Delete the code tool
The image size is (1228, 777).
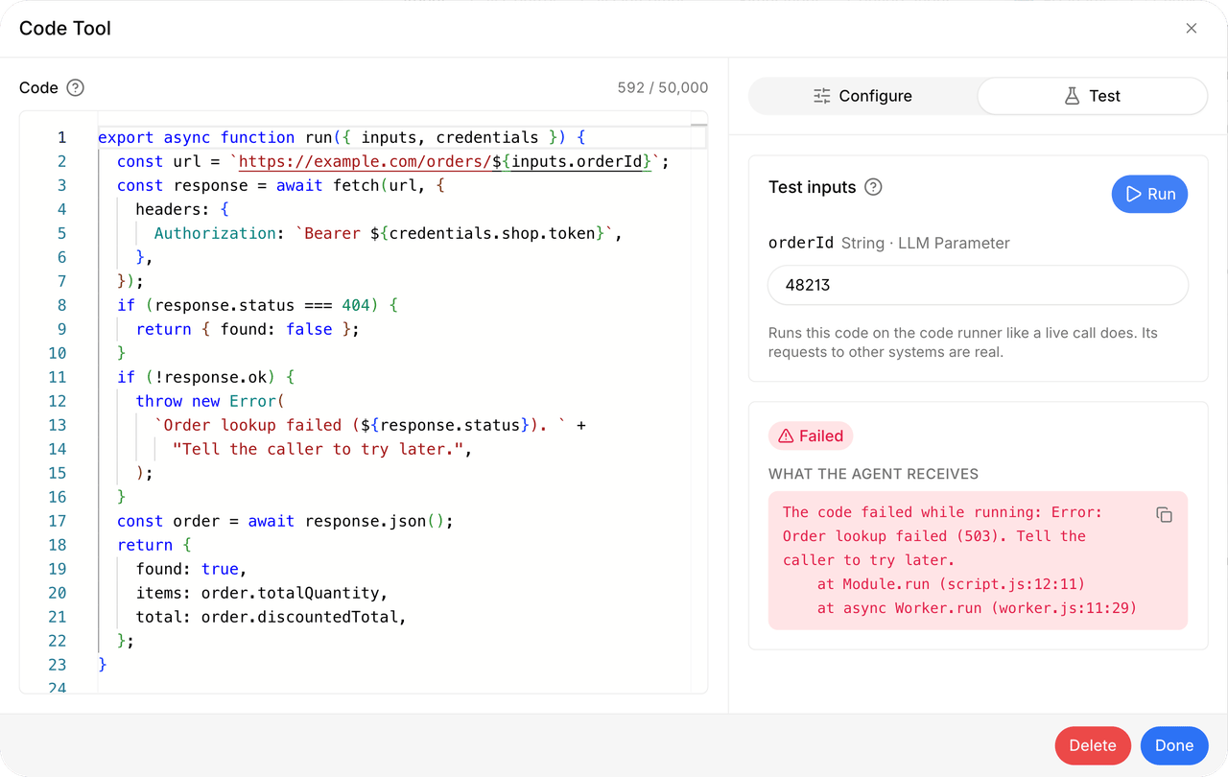click(1092, 745)
